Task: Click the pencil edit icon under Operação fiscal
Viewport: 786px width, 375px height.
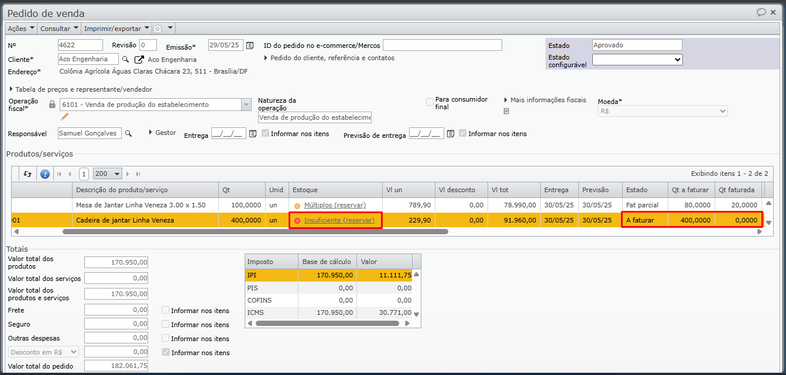Action: [x=64, y=116]
